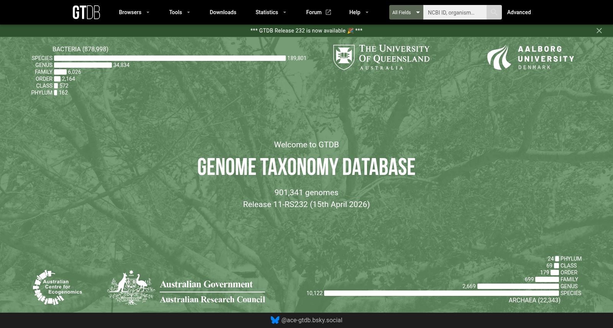This screenshot has height=328, width=613.
Task: Click the search magnifier button
Action: 494,12
